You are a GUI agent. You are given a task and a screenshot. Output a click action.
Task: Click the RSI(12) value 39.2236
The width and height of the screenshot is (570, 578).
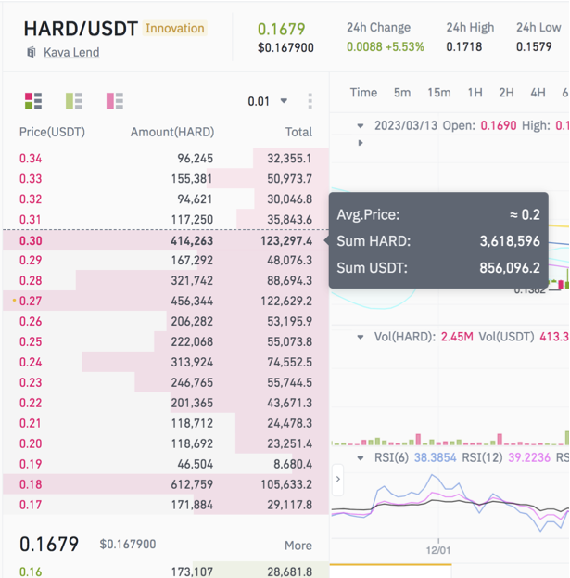pyautogui.click(x=529, y=457)
